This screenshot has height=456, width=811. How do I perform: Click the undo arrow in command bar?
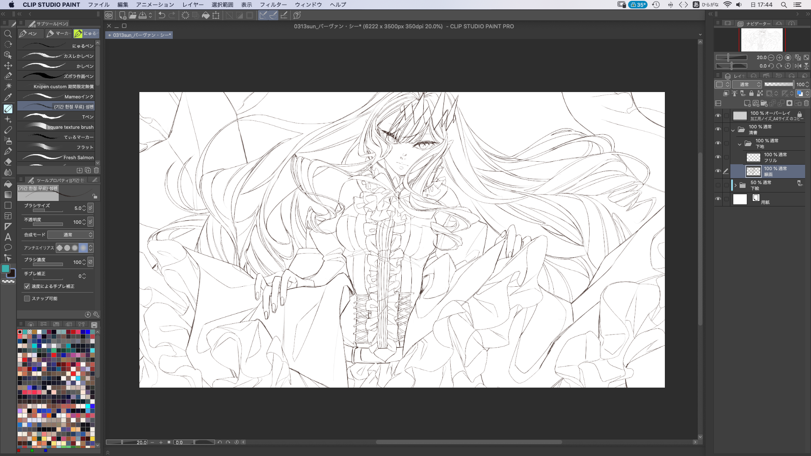(x=162, y=16)
